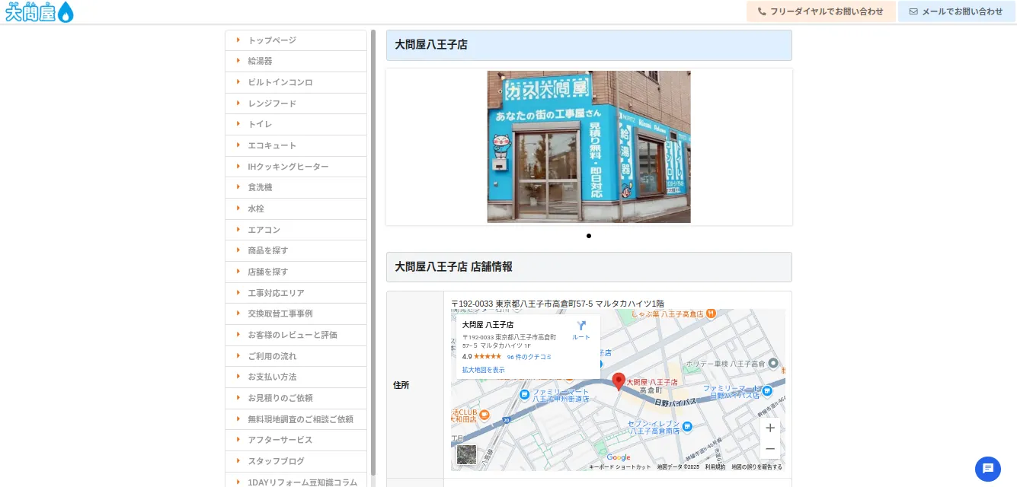Click キーボード ショートカット on the map
The width and height of the screenshot is (1017, 487).
point(620,467)
